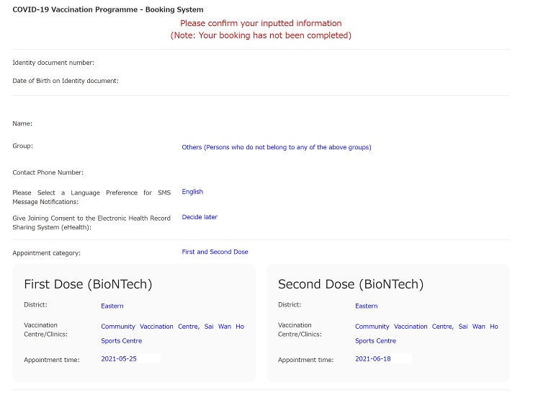The width and height of the screenshot is (533, 393).
Task: Select the Group value 'Others (Persons who do not belong...)'
Action: point(277,147)
